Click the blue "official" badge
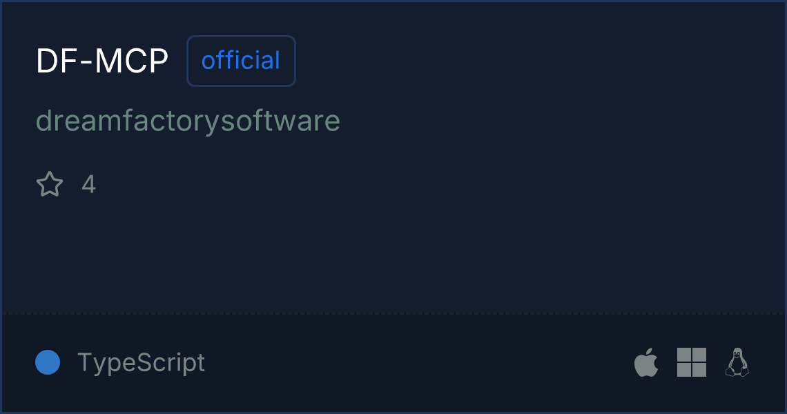 tap(241, 61)
